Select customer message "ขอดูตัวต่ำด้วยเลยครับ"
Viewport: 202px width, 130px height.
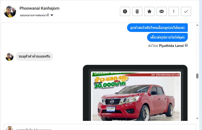point(34,57)
